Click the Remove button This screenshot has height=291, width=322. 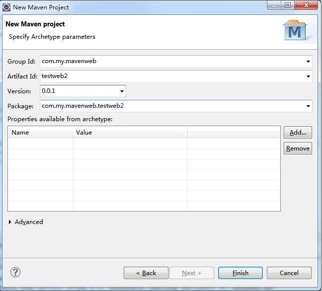pos(298,148)
